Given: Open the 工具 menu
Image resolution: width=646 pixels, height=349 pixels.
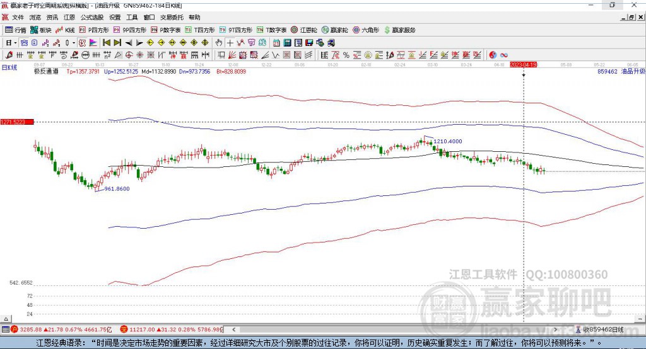Looking at the screenshot, I should [x=132, y=17].
